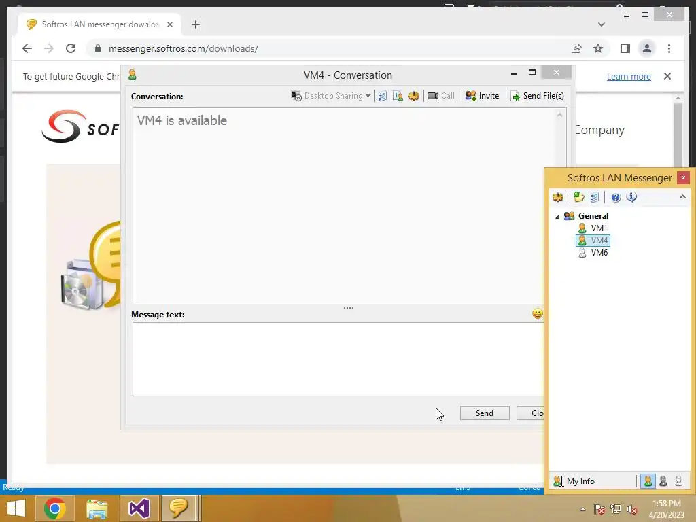Click the network tray icon
The width and height of the screenshot is (696, 522).
coord(616,509)
